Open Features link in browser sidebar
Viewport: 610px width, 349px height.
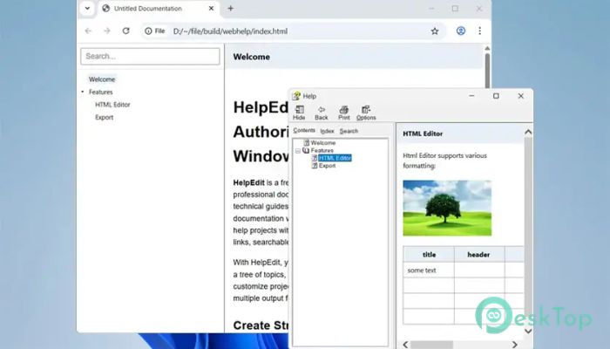point(101,92)
